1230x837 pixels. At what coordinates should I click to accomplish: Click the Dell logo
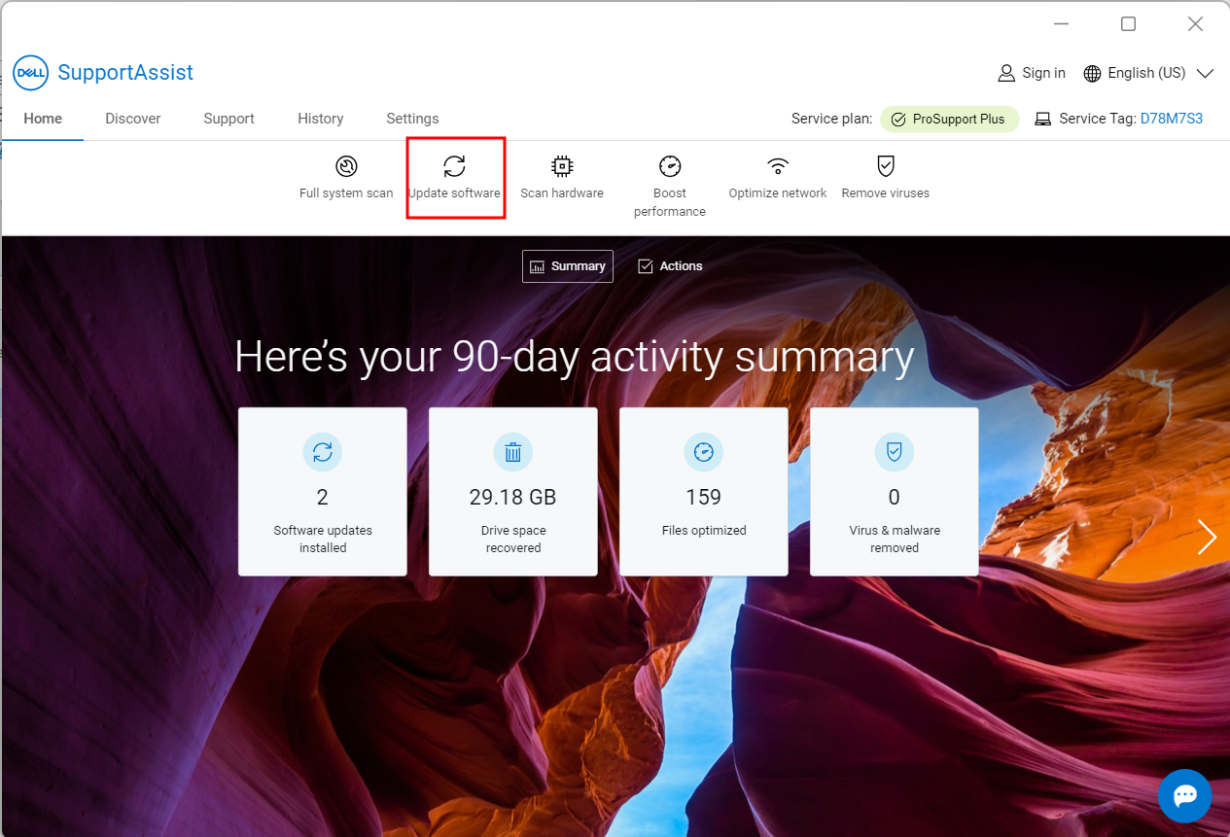[x=31, y=73]
